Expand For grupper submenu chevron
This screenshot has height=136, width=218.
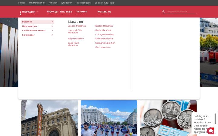point(52,35)
